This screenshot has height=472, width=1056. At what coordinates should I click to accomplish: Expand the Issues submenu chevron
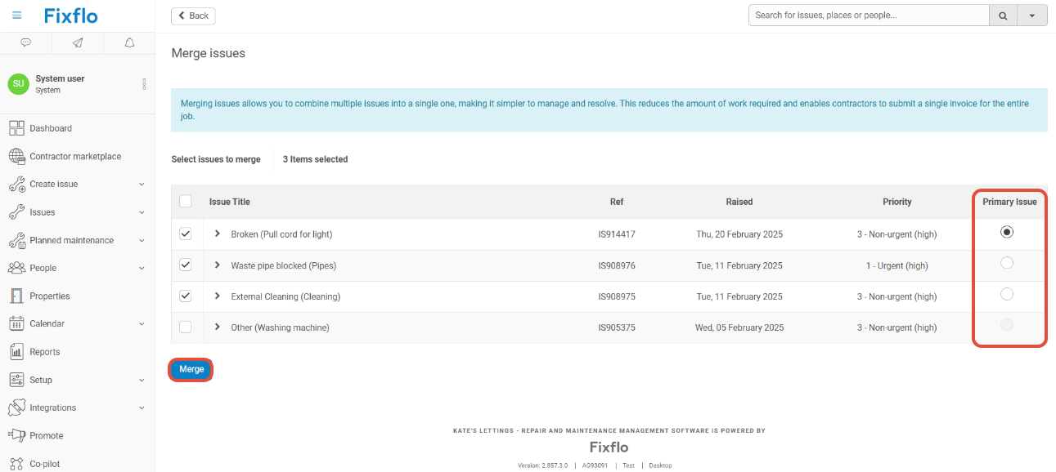pos(142,212)
